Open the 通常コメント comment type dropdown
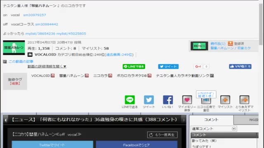 coord(214,129)
